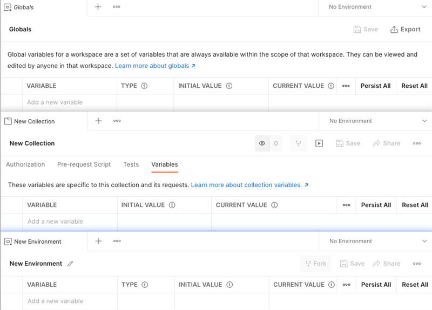432x310 pixels.
Task: Click the Export button in Globals
Action: click(405, 30)
